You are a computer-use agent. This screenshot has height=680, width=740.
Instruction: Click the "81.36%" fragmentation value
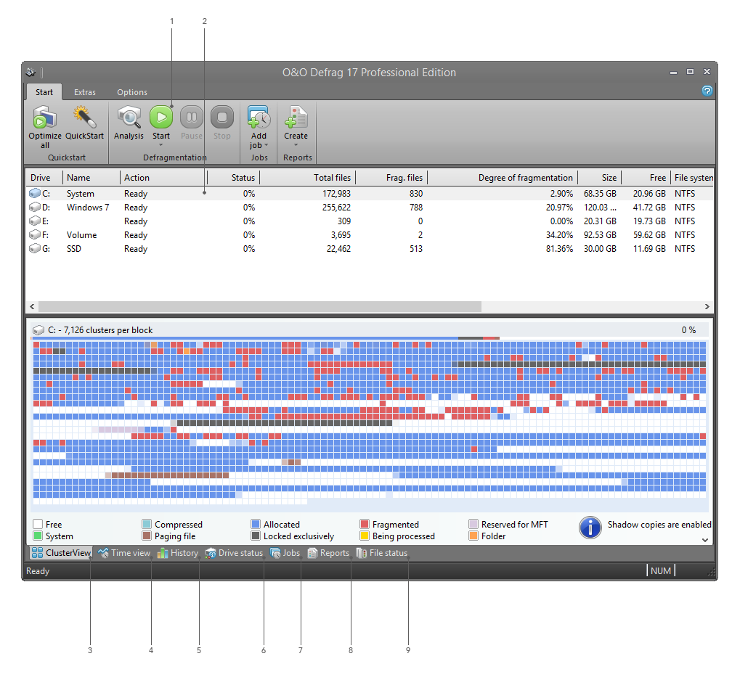click(559, 248)
